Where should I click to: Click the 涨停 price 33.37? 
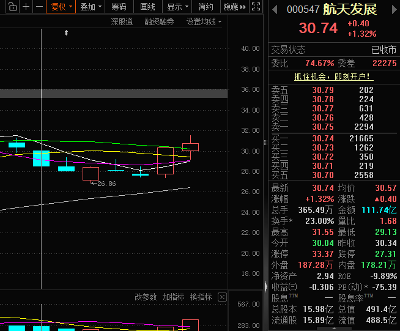(x=323, y=254)
